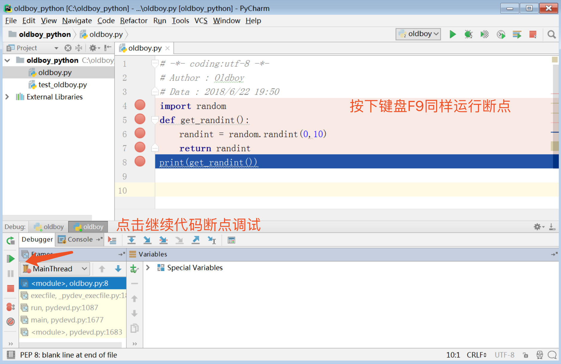Image resolution: width=561 pixels, height=364 pixels.
Task: Stop debugging with red square sidebar
Action: (x=10, y=289)
